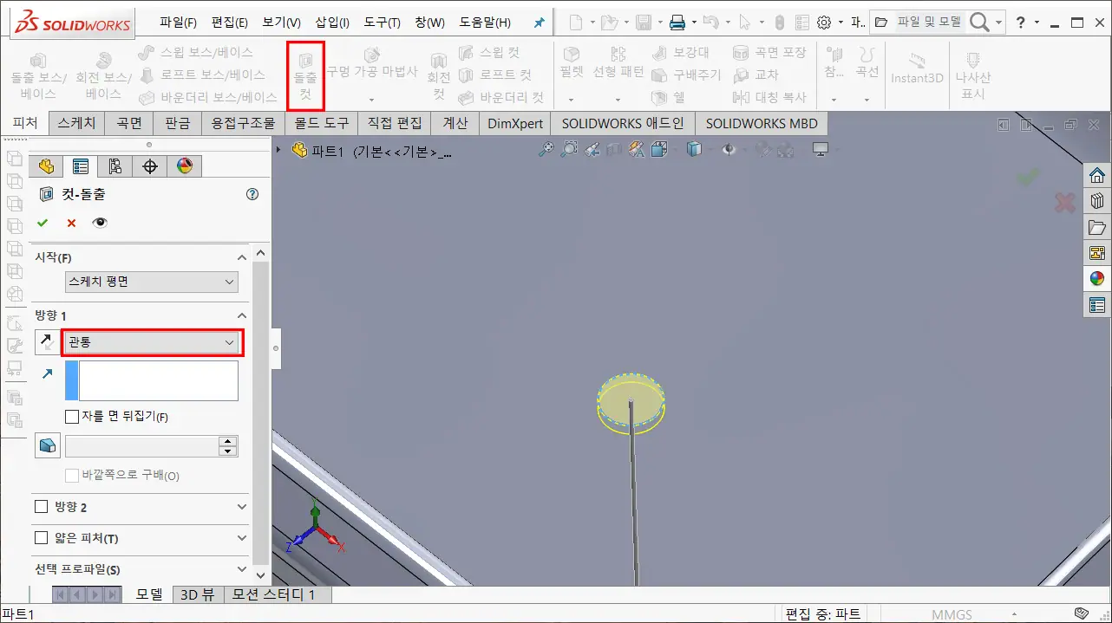1112x623 pixels.
Task: Switch to the 모션 스터디 1 tab
Action: coord(278,594)
